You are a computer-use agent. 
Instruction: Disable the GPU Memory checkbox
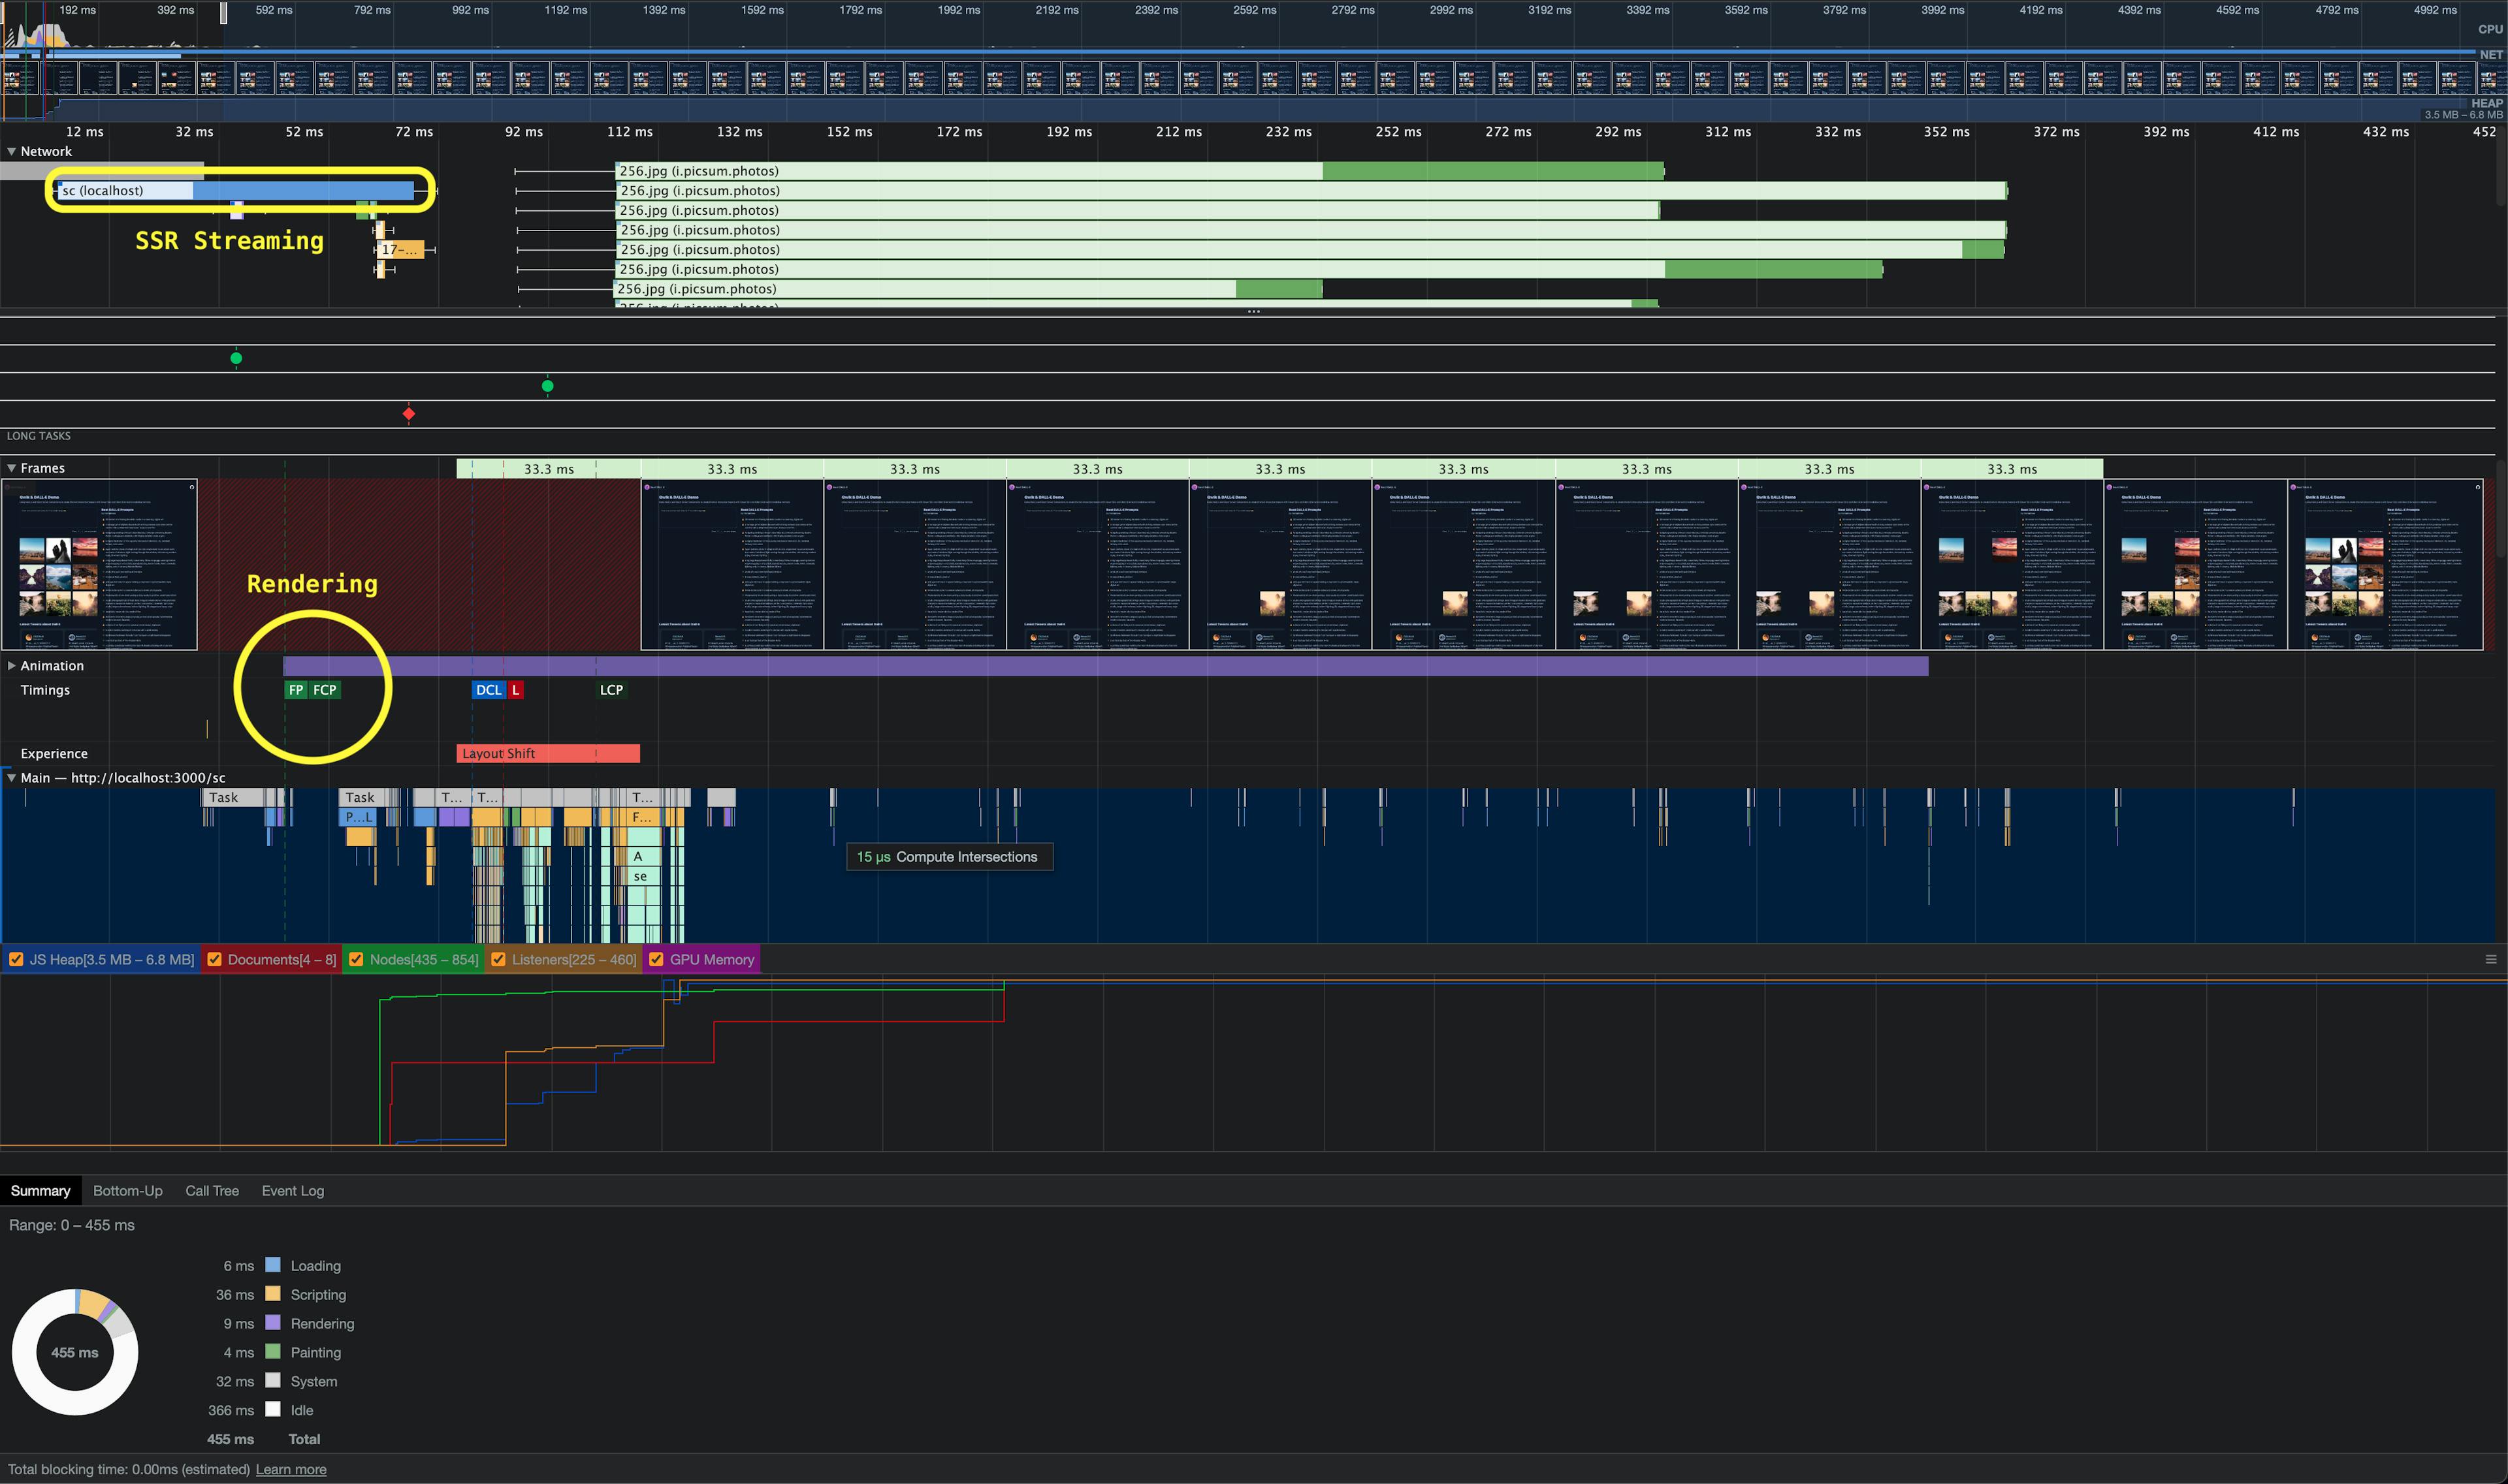656,959
